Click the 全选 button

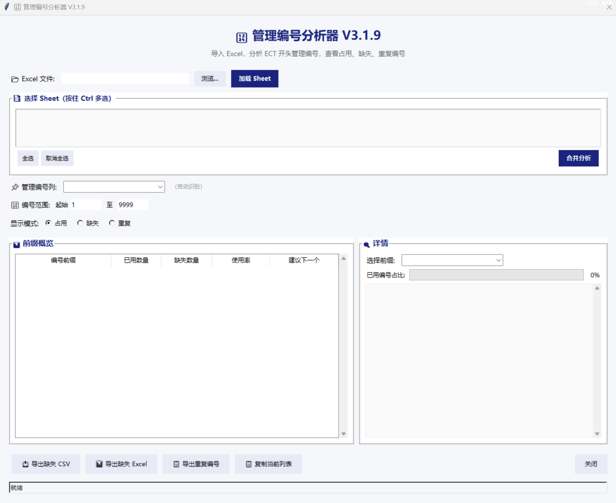point(28,158)
